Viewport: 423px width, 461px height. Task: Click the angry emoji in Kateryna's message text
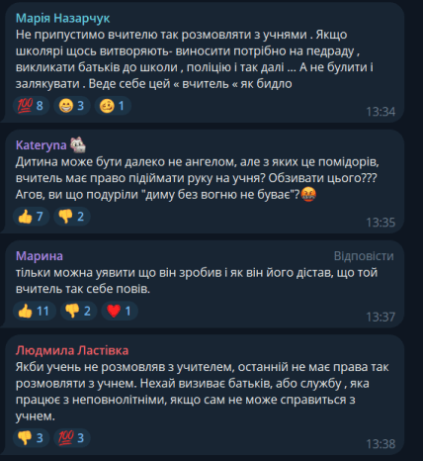(x=308, y=194)
